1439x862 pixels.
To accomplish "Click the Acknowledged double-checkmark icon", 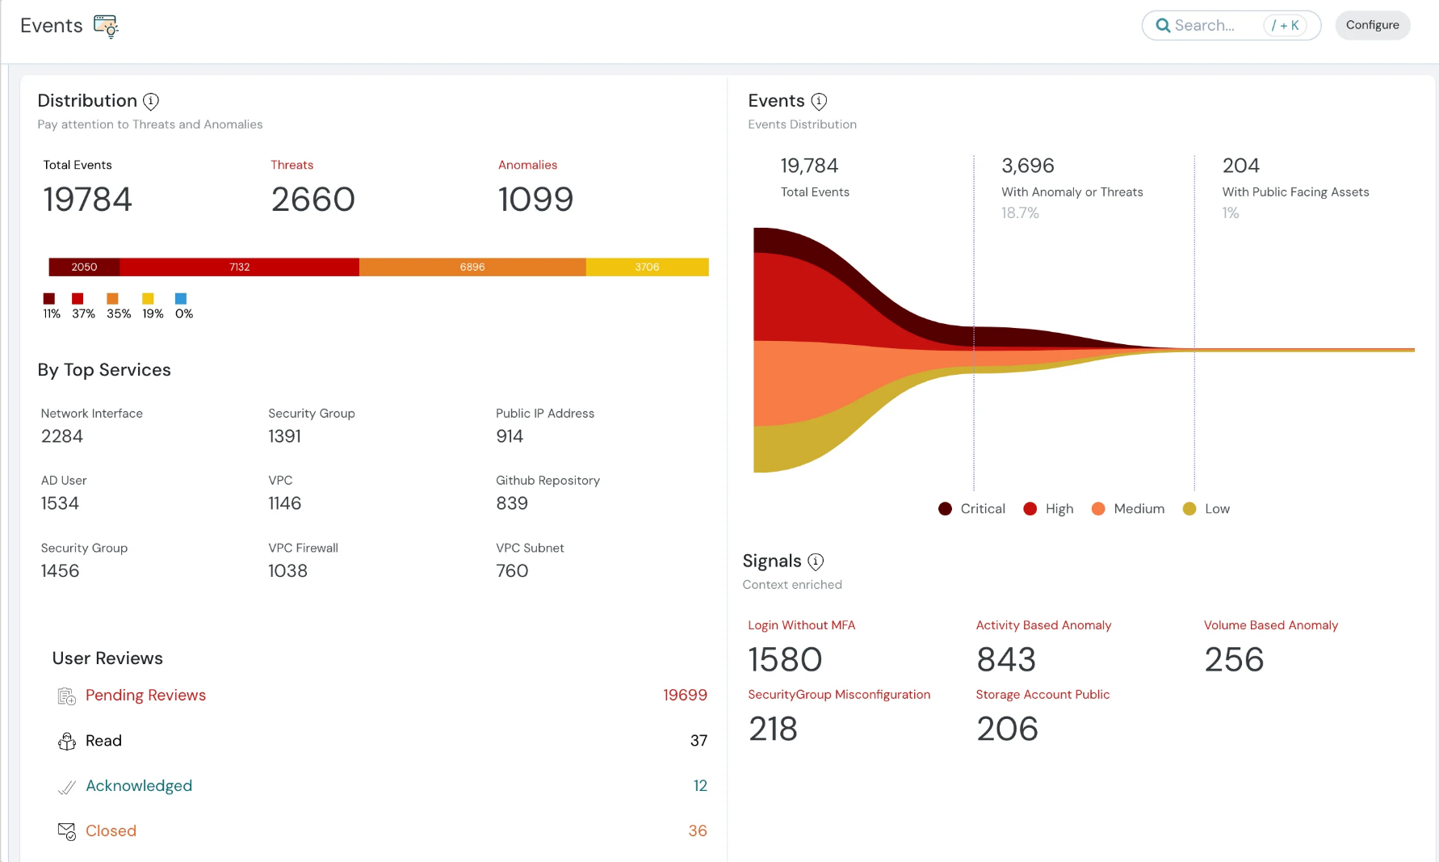I will click(65, 786).
